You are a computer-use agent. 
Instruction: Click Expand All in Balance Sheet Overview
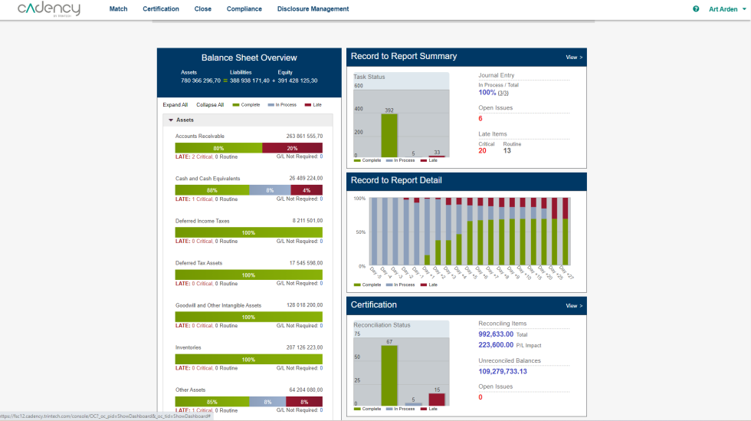[x=175, y=104]
